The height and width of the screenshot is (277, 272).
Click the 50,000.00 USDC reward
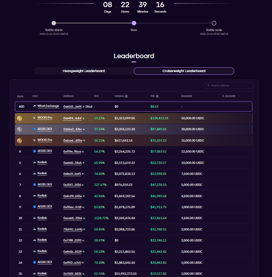pos(193,118)
